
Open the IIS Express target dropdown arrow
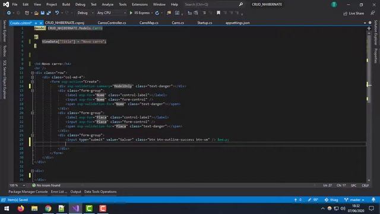tap(152, 13)
